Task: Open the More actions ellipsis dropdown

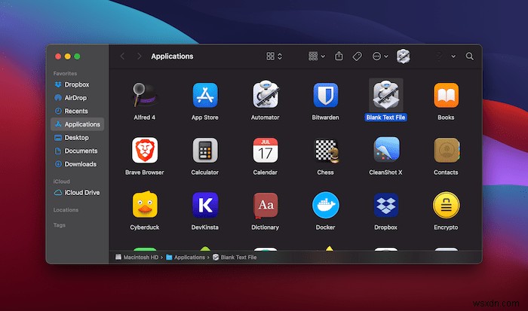Action: (380, 56)
